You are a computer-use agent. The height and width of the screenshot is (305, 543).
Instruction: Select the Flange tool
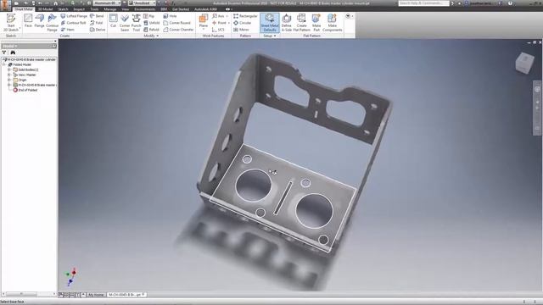point(40,20)
